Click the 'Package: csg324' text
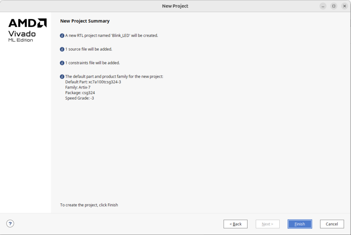 click(x=80, y=93)
